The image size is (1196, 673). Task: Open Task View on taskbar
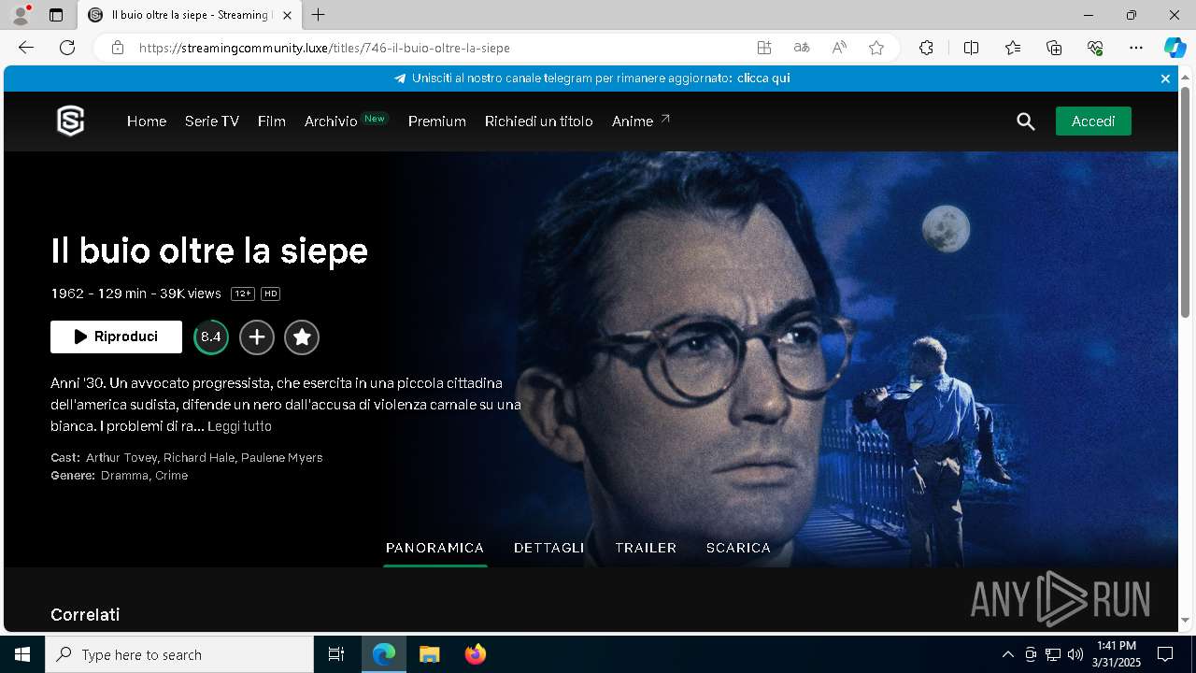click(336, 654)
